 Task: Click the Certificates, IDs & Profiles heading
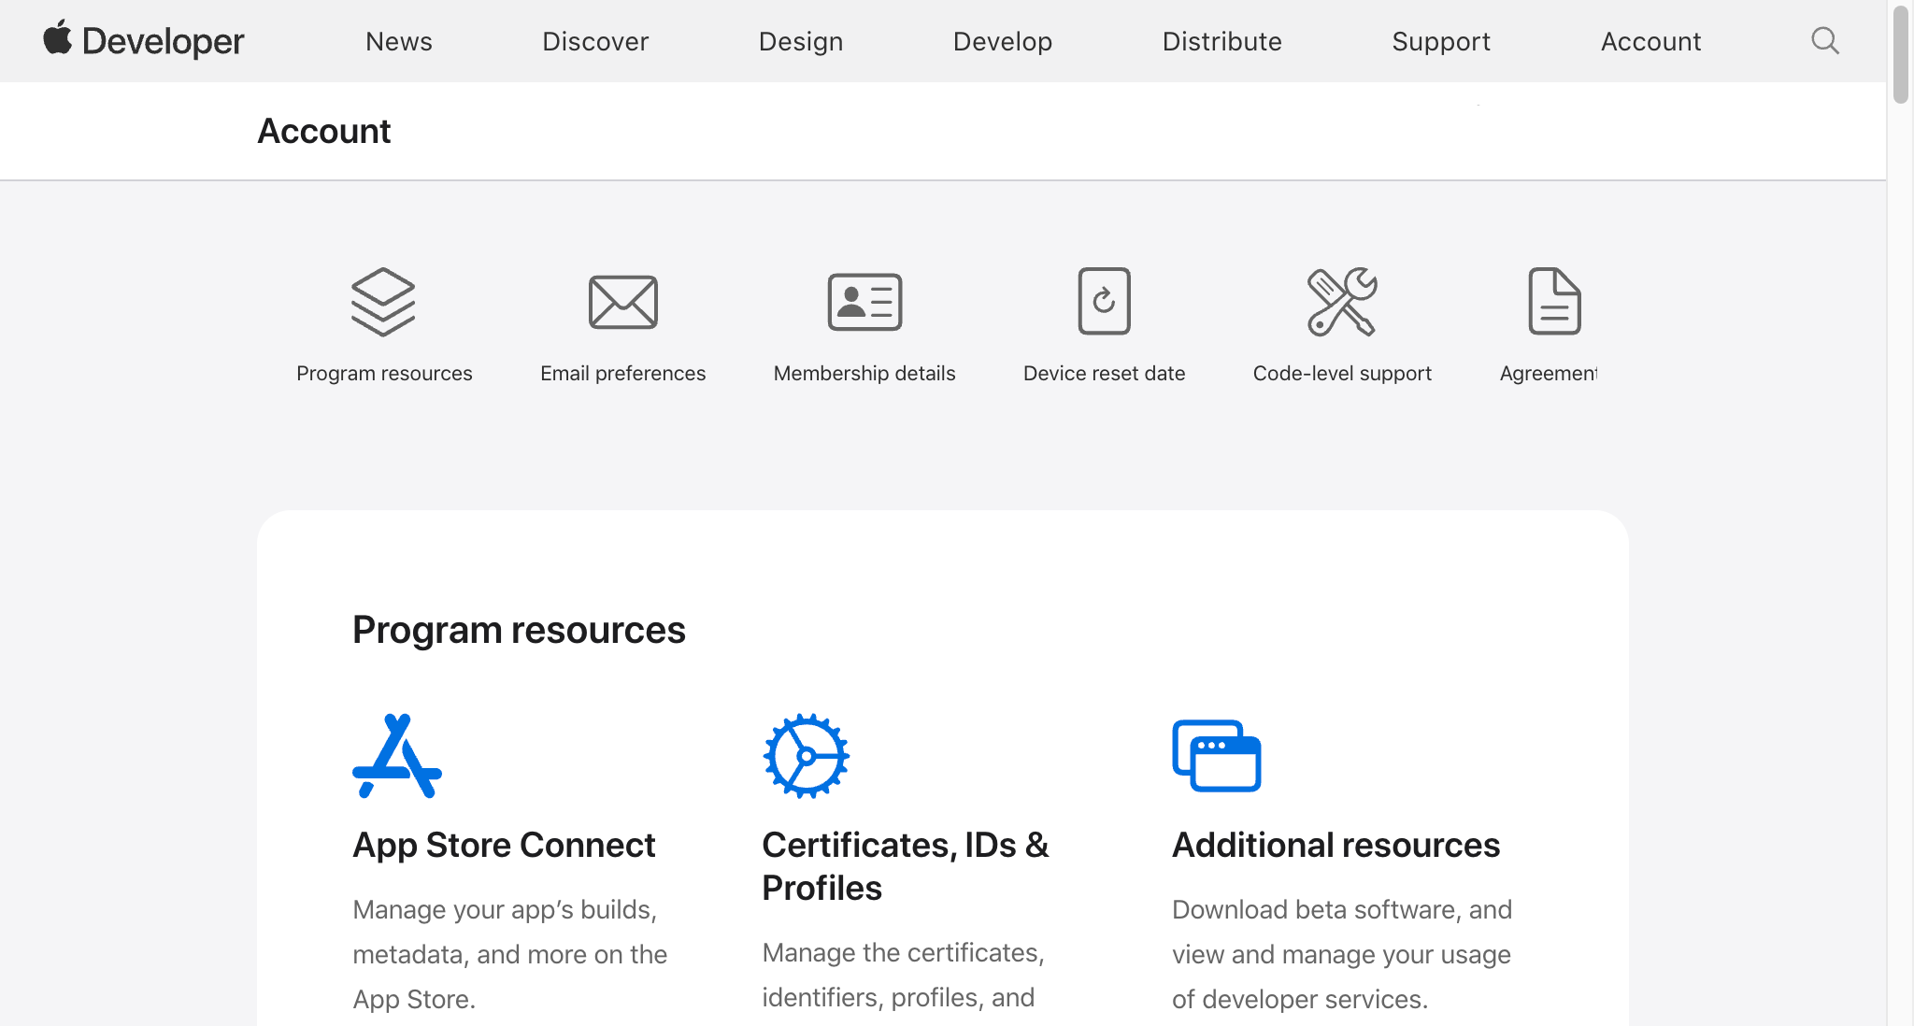[x=905, y=865]
